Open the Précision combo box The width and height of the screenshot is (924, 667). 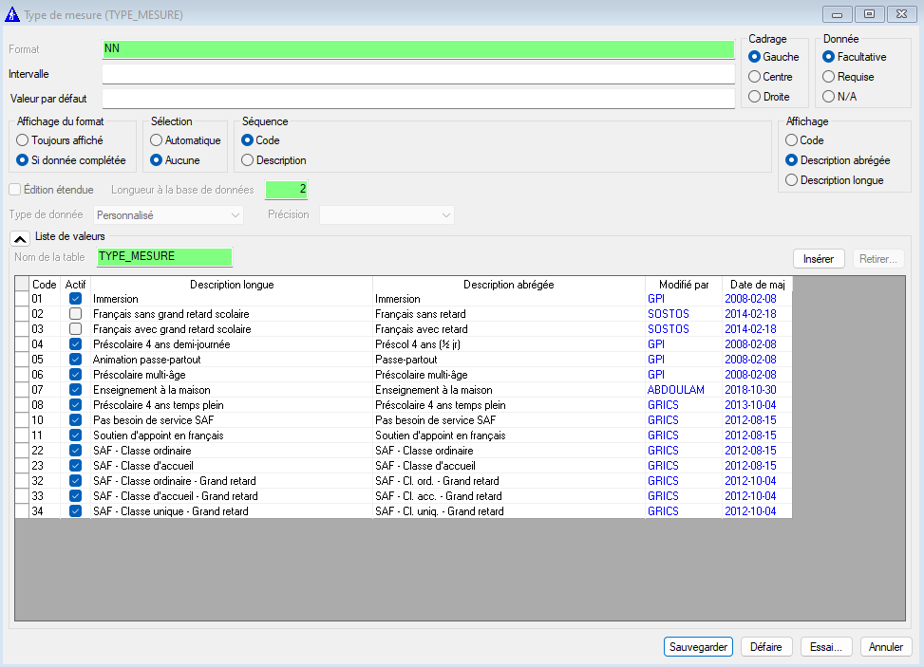click(387, 215)
